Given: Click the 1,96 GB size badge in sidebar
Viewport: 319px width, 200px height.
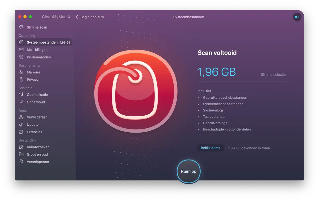Looking at the screenshot, I should point(65,43).
